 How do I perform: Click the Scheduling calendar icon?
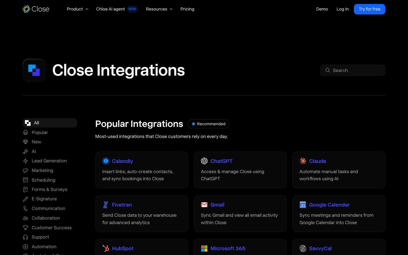pos(26,180)
